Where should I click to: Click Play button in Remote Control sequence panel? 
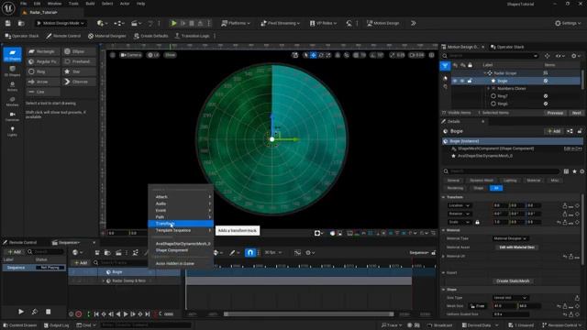point(21,312)
